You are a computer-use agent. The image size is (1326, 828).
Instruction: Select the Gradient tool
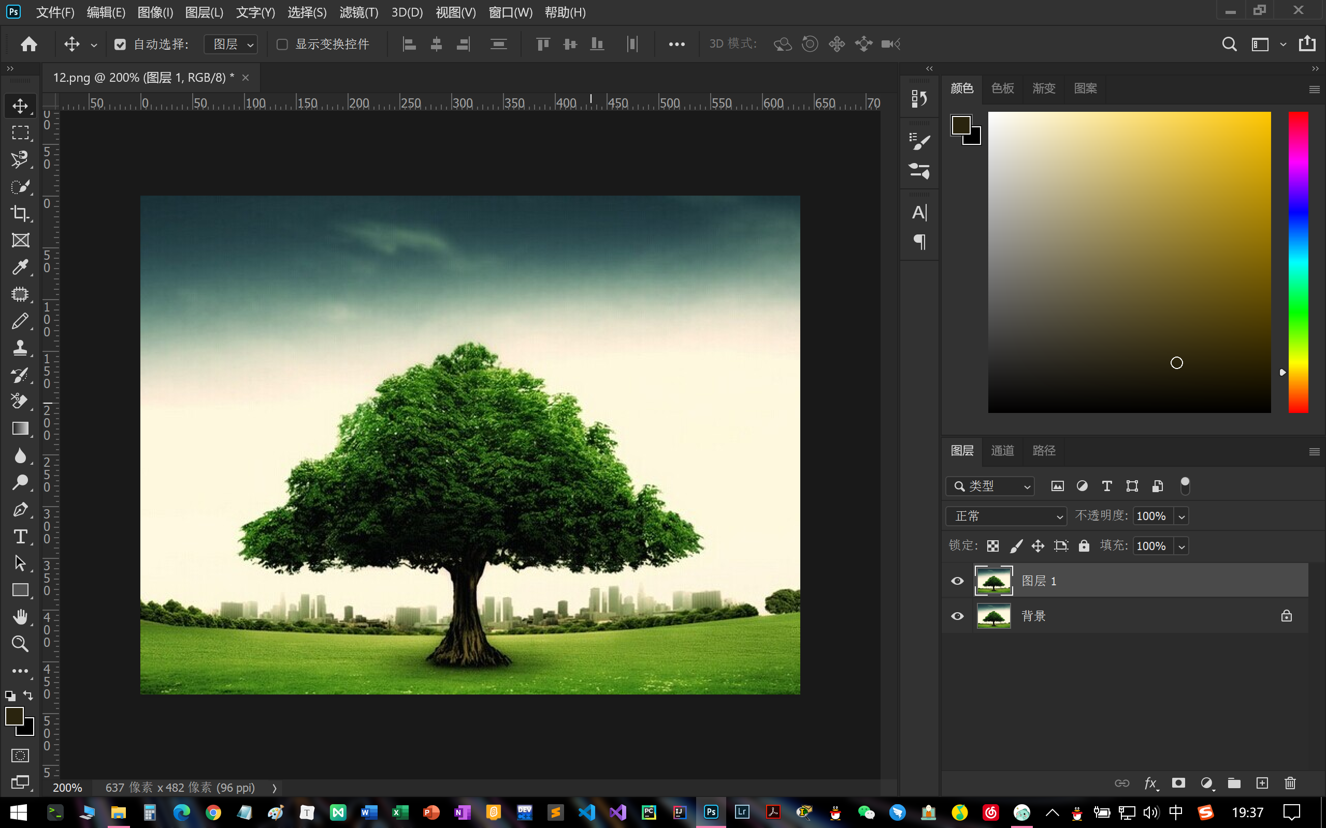click(x=20, y=428)
